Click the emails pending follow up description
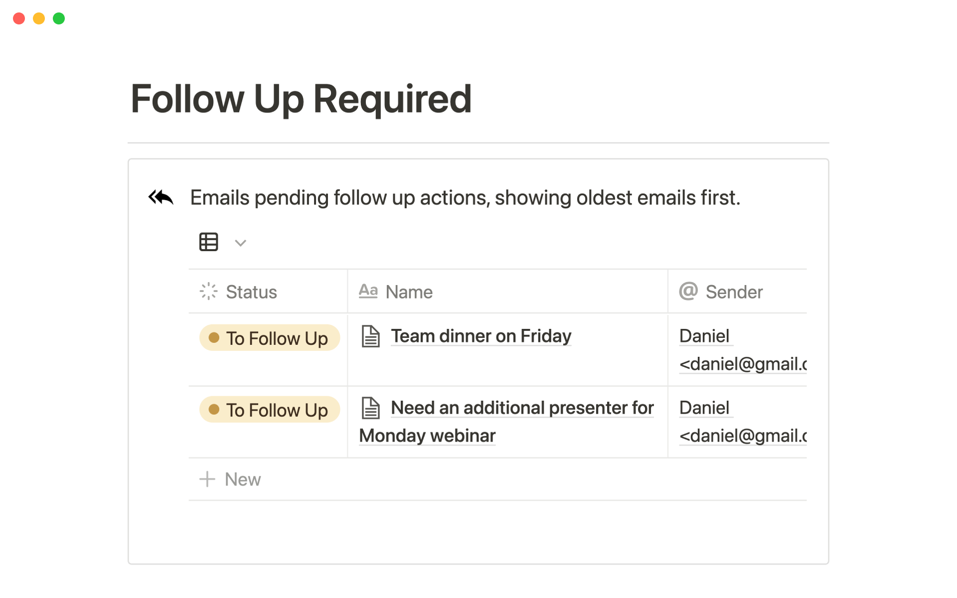Viewport: 957px width, 598px height. point(465,198)
